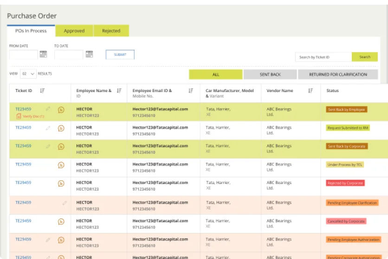Viewport: 388px width, 259px height.
Task: Expand the View results count dropdown
Action: [28, 74]
